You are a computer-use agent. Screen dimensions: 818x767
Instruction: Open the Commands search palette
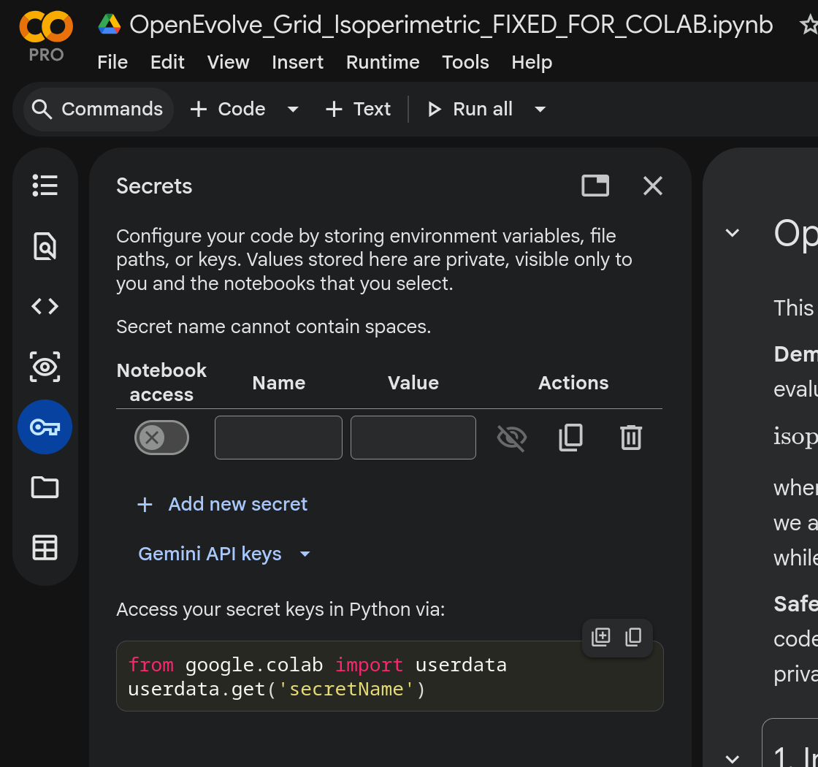point(98,109)
